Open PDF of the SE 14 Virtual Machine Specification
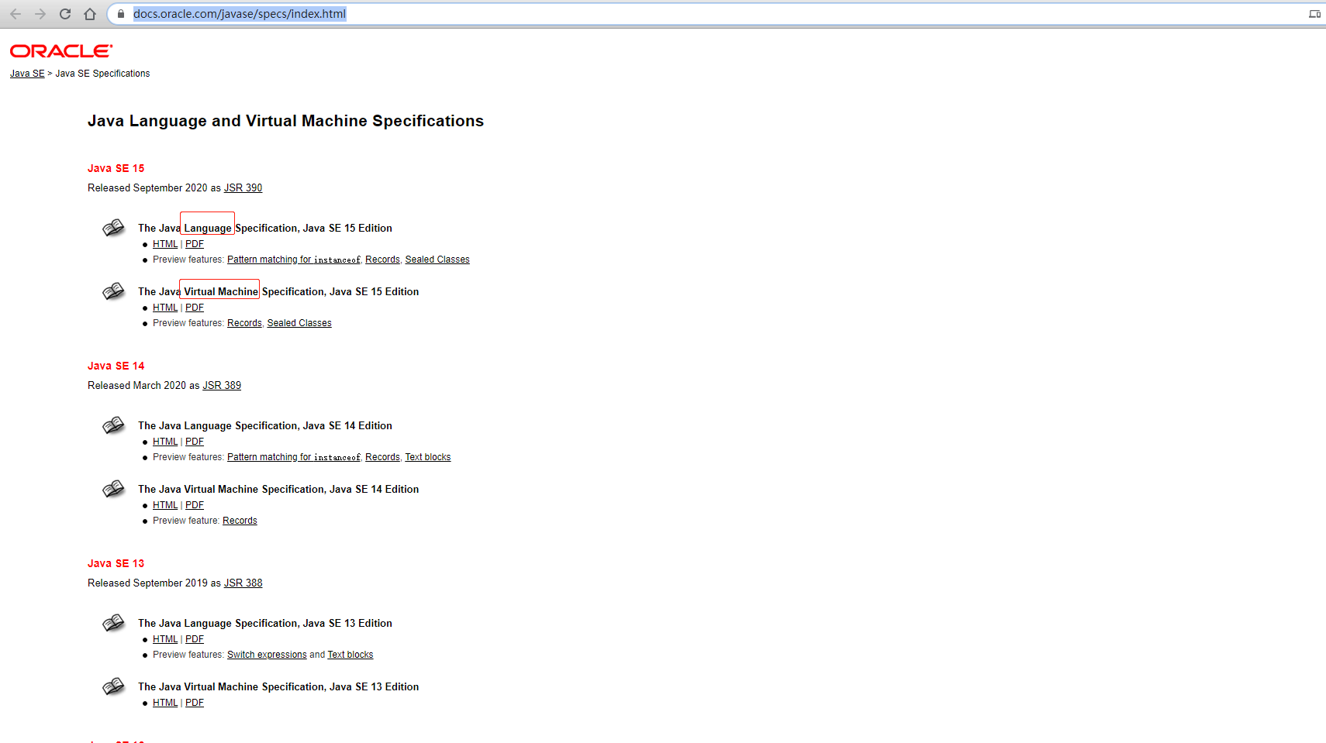 click(x=195, y=505)
